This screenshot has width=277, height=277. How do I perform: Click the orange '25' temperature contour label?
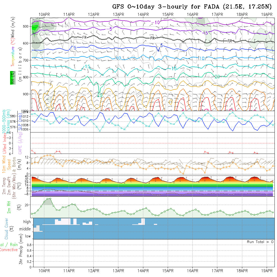coord(50,108)
